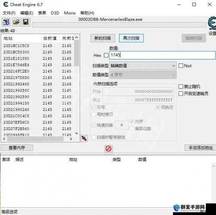Click the 再次扫描 button
The width and height of the screenshot is (216, 215).
click(131, 38)
